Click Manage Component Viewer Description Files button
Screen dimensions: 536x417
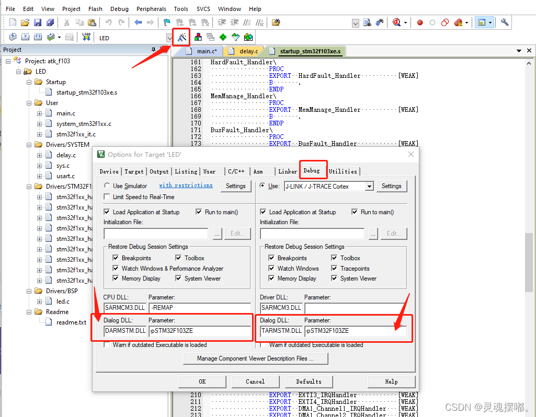pos(256,358)
